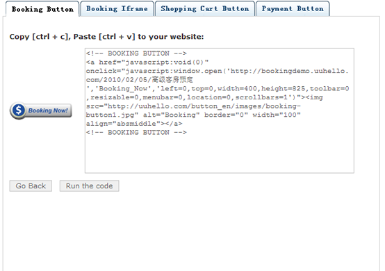
Task: Click the Copy and Paste instruction heading
Action: click(106, 37)
